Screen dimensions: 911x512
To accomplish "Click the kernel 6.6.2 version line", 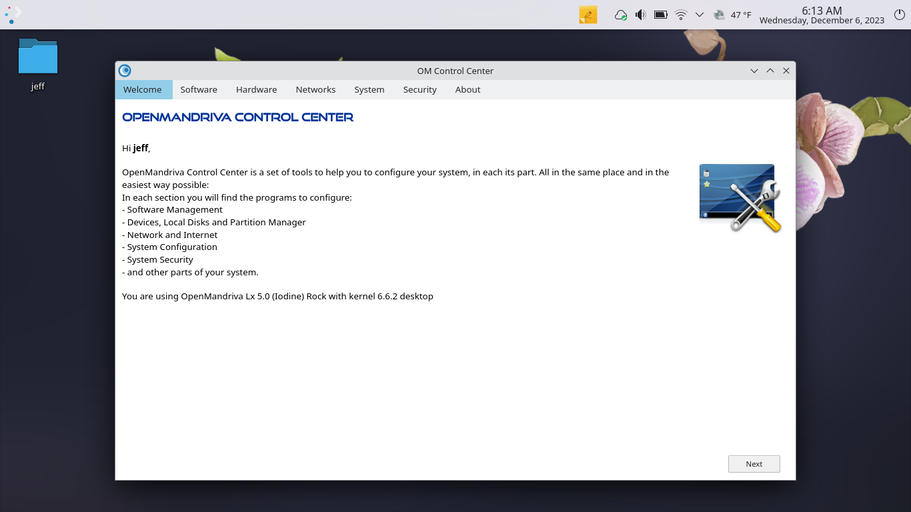I will pyautogui.click(x=277, y=296).
